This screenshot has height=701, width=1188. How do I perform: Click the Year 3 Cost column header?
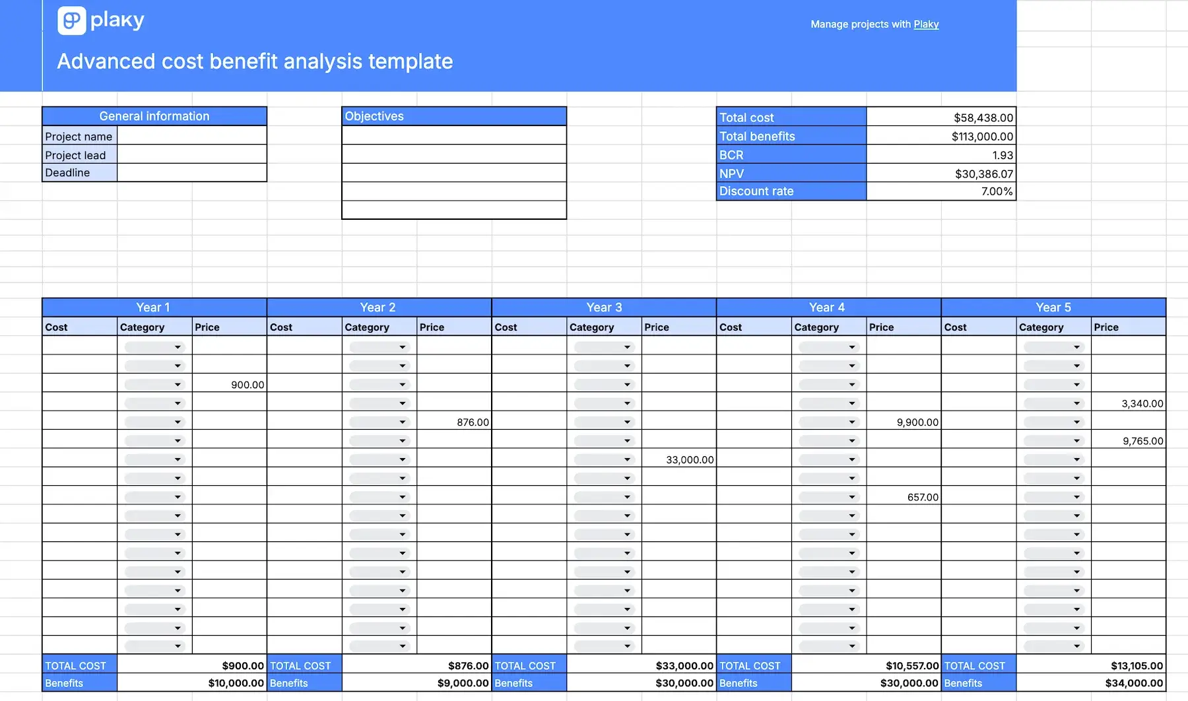pyautogui.click(x=529, y=327)
